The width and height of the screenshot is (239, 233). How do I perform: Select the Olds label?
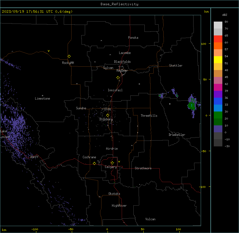(x=108, y=109)
